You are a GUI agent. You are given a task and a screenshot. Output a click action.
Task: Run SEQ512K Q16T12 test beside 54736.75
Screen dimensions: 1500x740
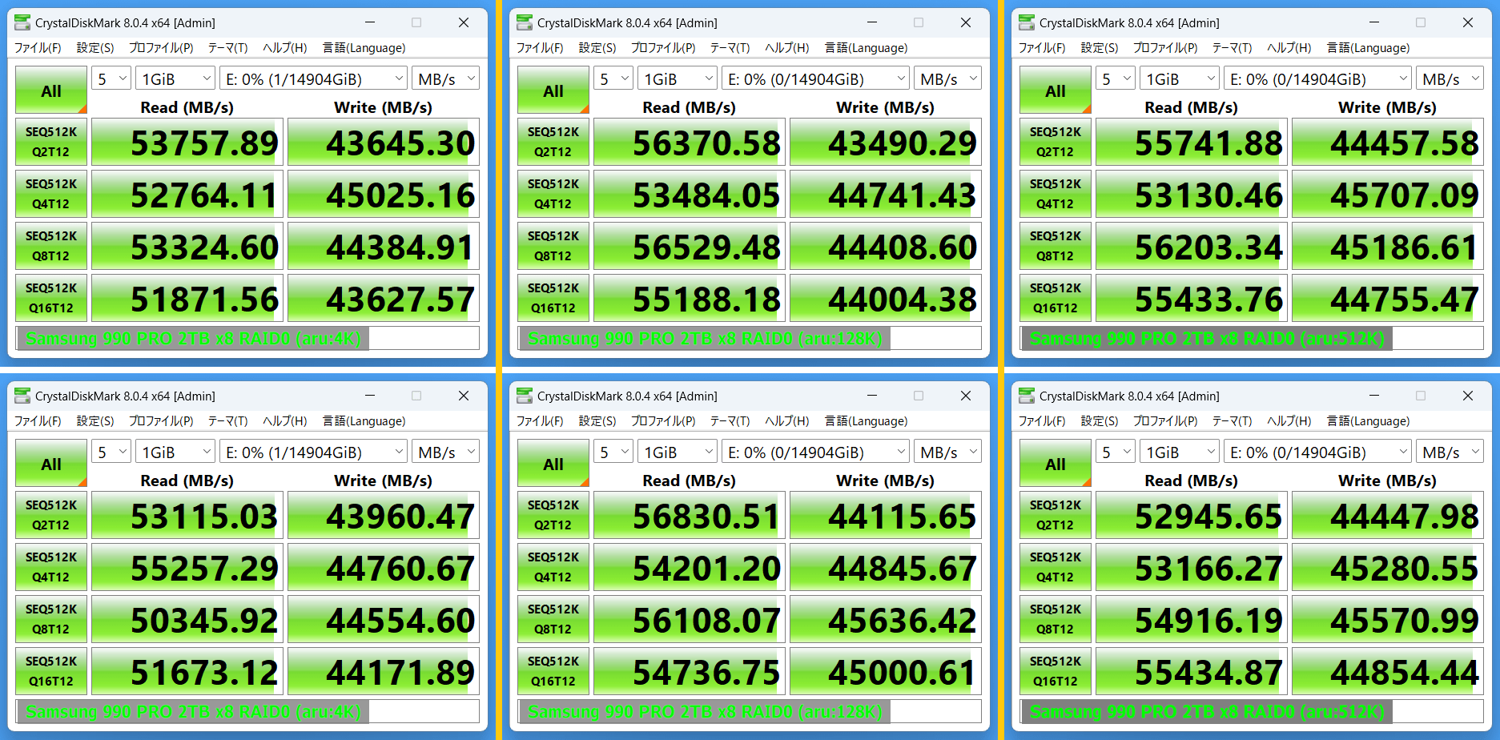pos(553,671)
